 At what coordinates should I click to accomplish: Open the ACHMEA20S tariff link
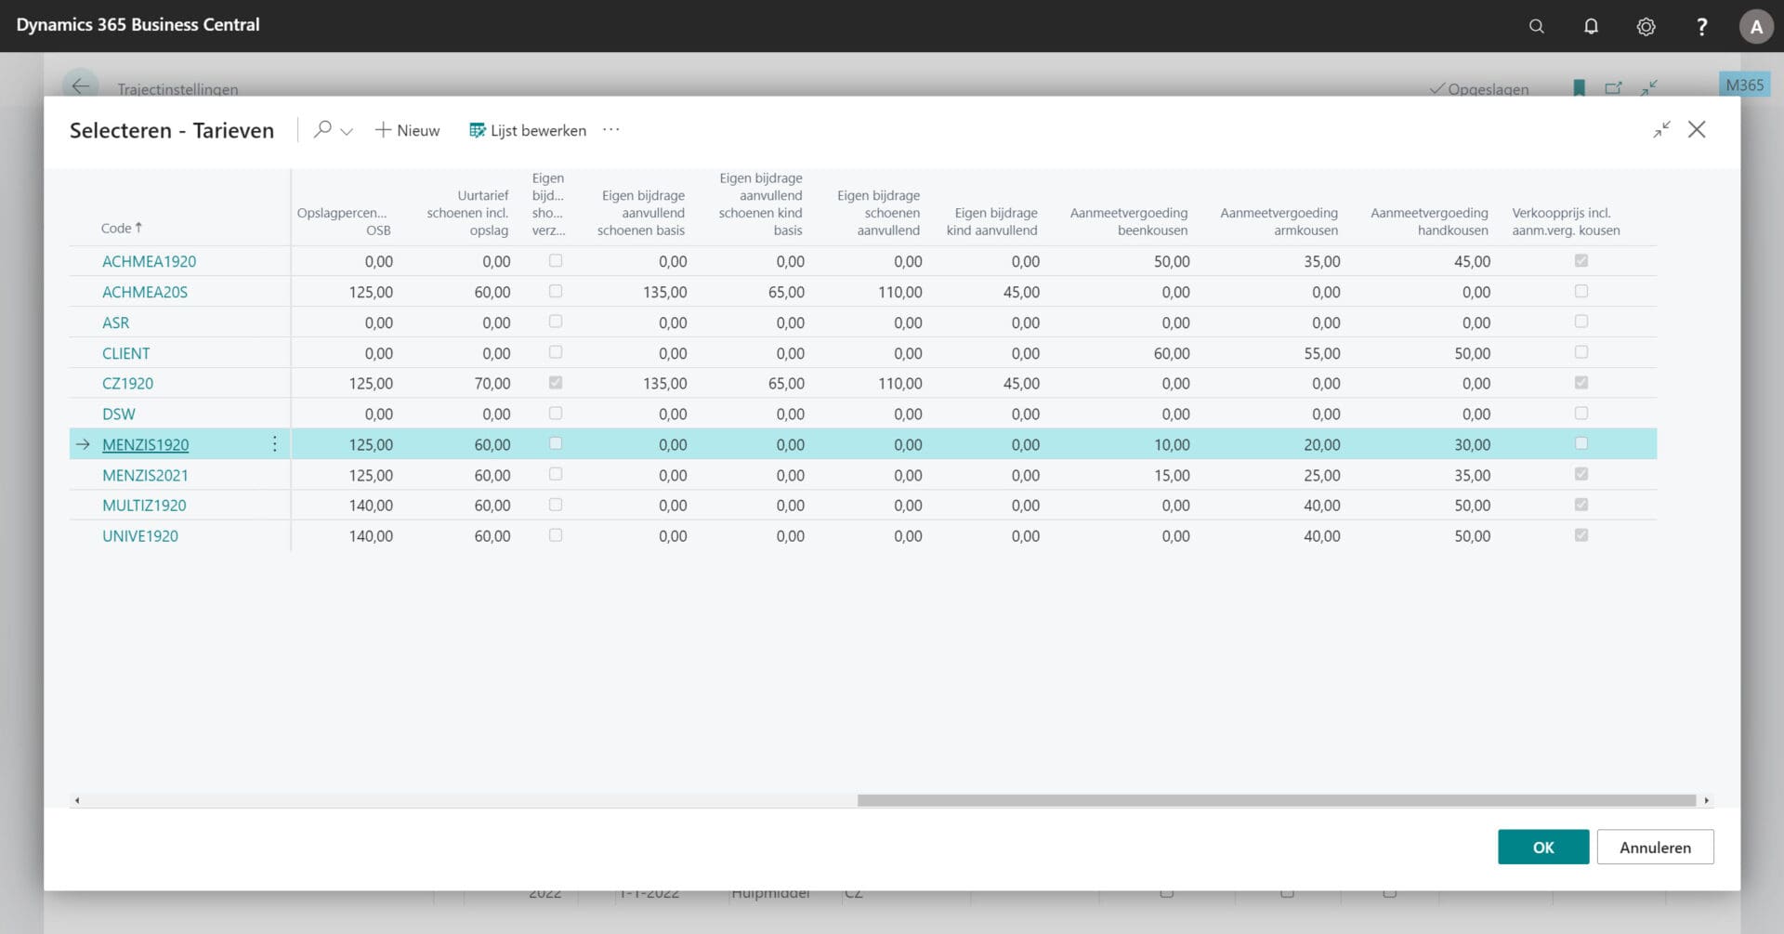145,292
